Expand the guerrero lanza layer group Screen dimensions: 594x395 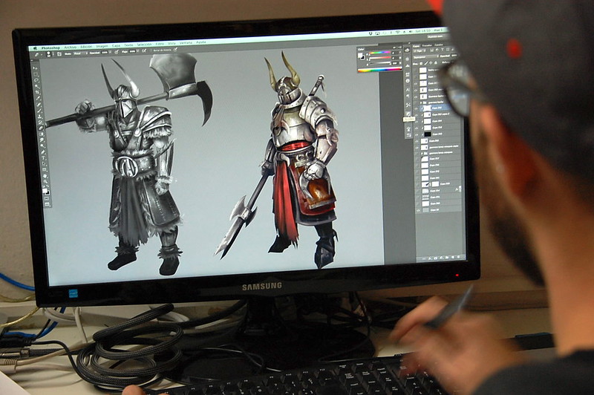[422, 153]
